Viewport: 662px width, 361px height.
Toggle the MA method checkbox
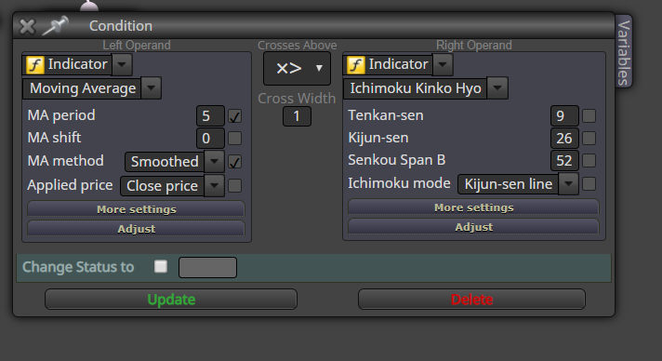tap(234, 162)
